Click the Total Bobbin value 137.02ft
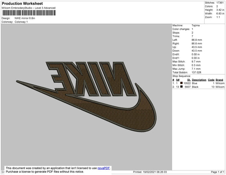226x175 pixels. point(197,73)
